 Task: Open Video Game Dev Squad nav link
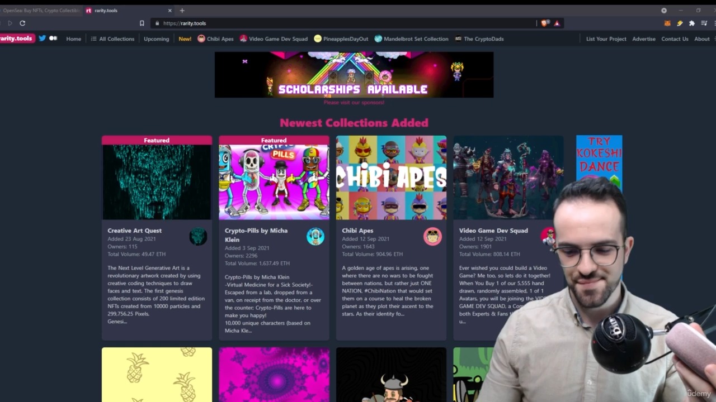click(278, 39)
